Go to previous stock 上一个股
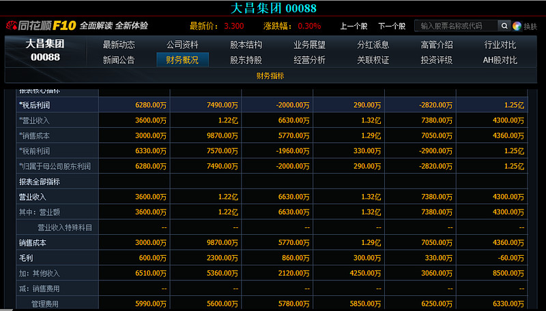 pos(354,26)
